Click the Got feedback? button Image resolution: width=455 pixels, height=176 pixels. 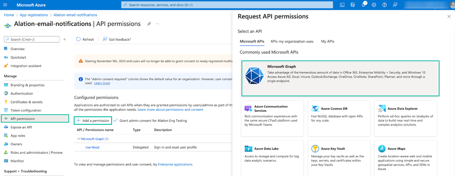point(117,39)
